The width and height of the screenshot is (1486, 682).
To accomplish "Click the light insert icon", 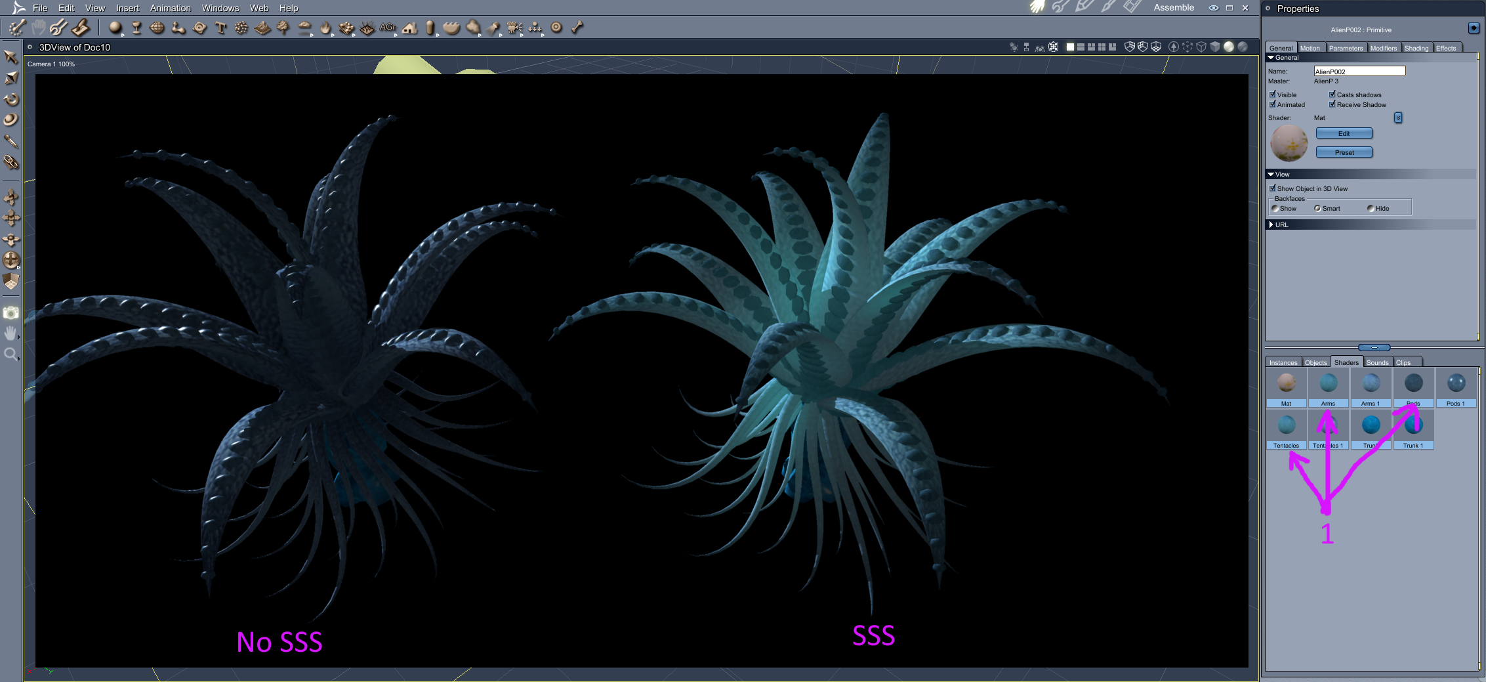I will point(493,28).
